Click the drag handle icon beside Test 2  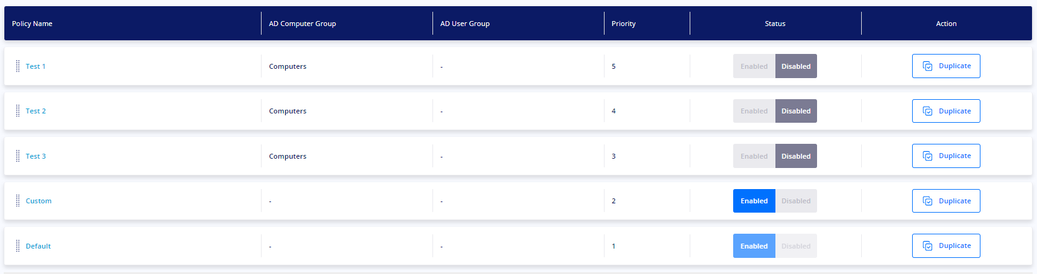pyautogui.click(x=17, y=111)
